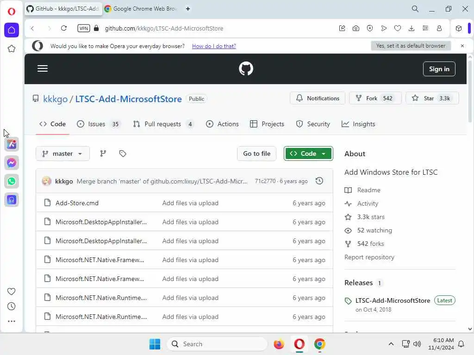Open the LTSC-Add-MicrosoftStore latest release
This screenshot has width=474, height=355.
coord(393,300)
